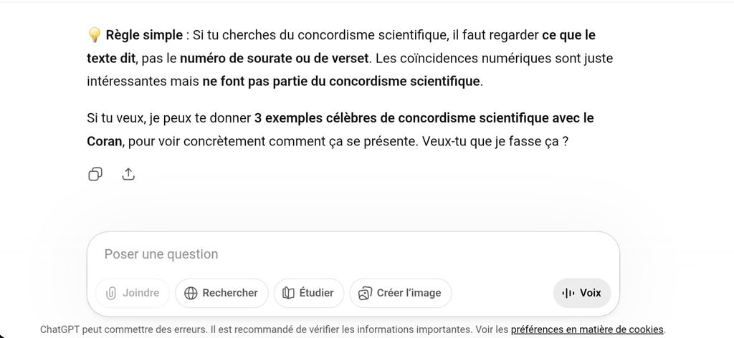Start voice mode with Voix button
Viewport: 734px width, 338px height.
click(x=582, y=293)
